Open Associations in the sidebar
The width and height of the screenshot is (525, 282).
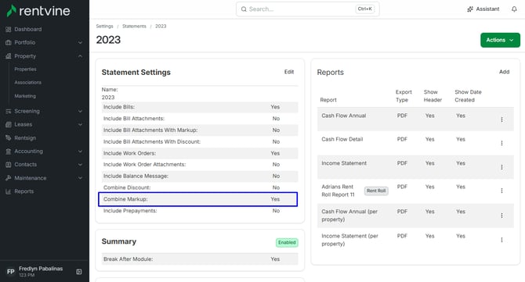[27, 83]
